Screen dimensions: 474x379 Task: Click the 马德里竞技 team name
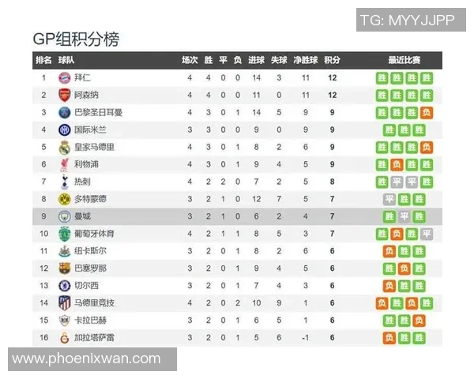click(94, 303)
